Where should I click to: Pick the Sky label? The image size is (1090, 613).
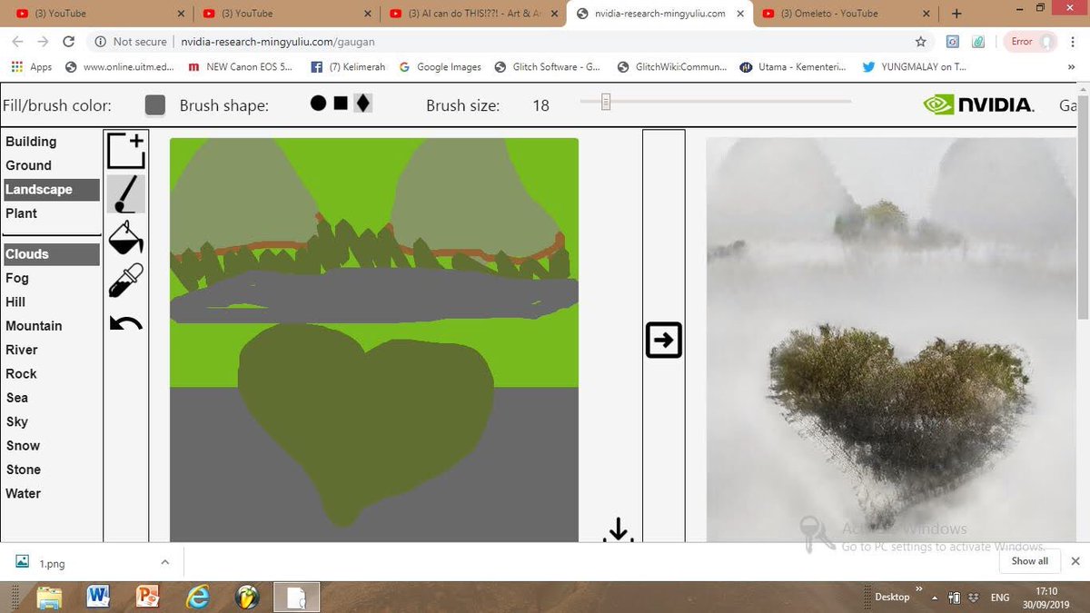tap(16, 421)
